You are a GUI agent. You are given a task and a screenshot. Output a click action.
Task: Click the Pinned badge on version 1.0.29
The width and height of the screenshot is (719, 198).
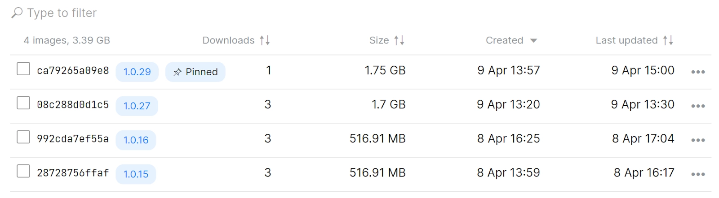(195, 72)
